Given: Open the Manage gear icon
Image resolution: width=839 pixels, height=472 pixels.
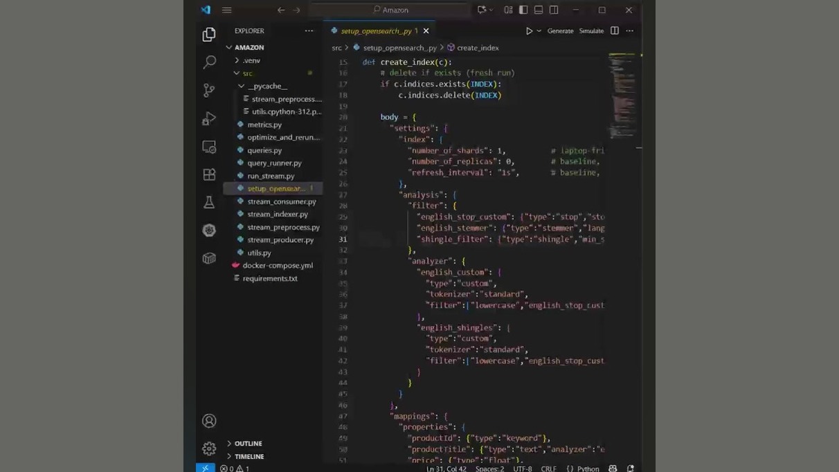Looking at the screenshot, I should coord(209,448).
